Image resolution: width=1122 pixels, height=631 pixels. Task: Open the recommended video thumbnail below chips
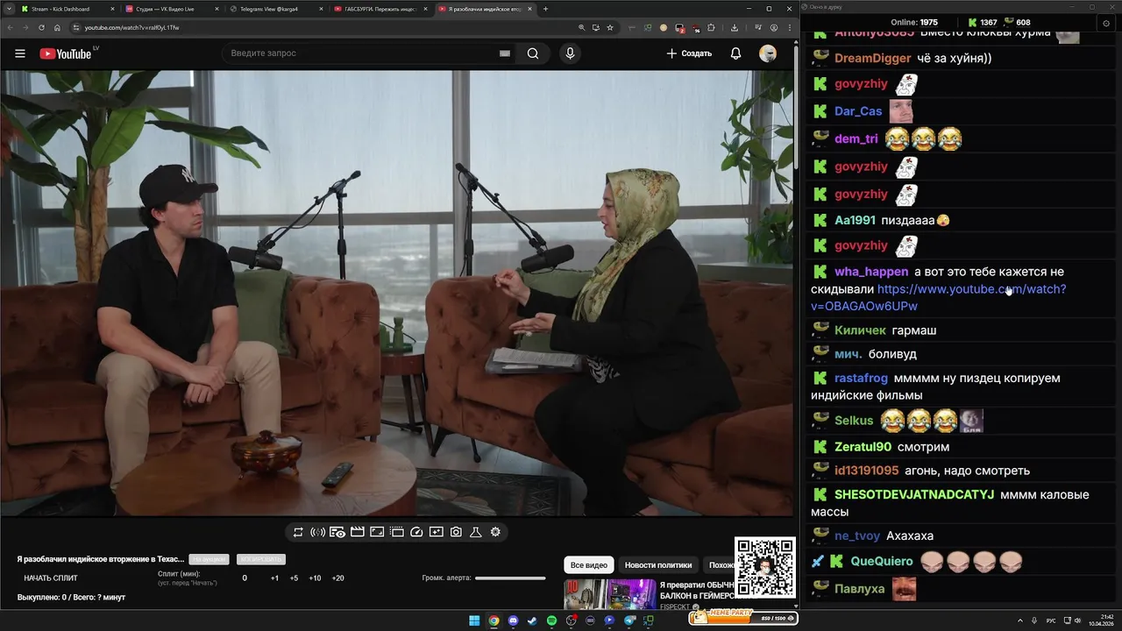click(610, 594)
